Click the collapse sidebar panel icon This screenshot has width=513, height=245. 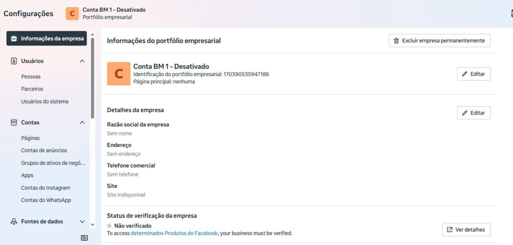point(84,237)
